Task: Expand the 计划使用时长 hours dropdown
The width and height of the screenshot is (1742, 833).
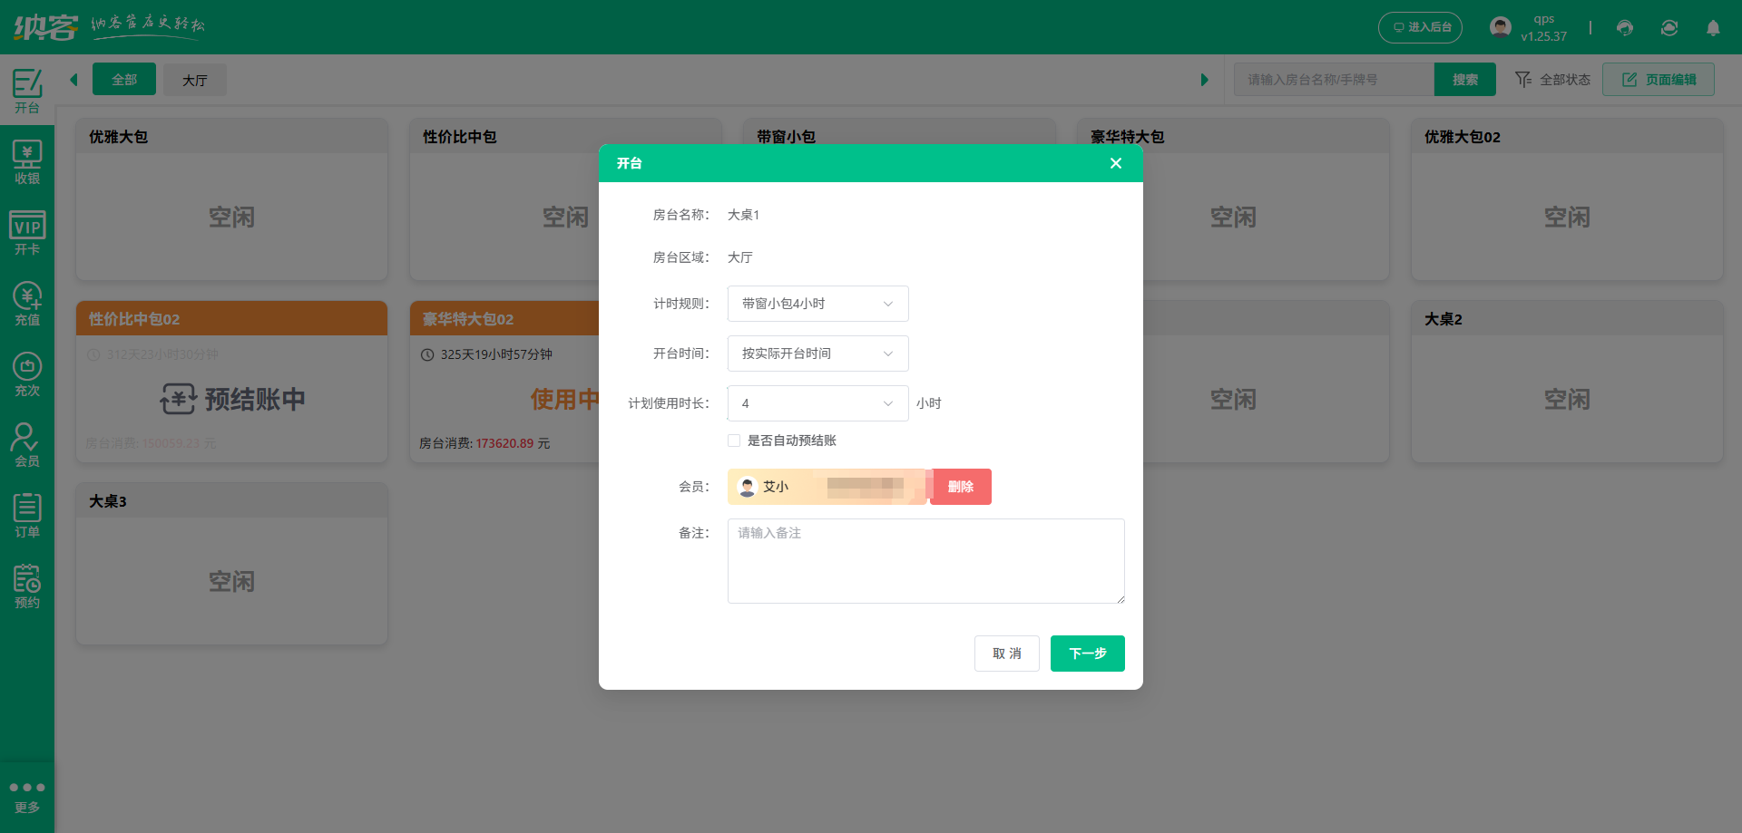Action: tap(817, 403)
